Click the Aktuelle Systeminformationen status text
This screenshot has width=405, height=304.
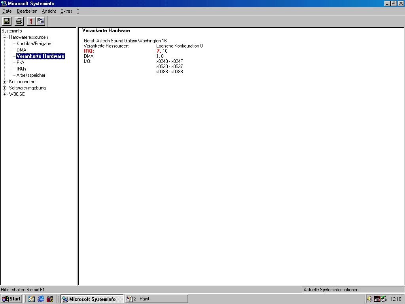pyautogui.click(x=331, y=290)
